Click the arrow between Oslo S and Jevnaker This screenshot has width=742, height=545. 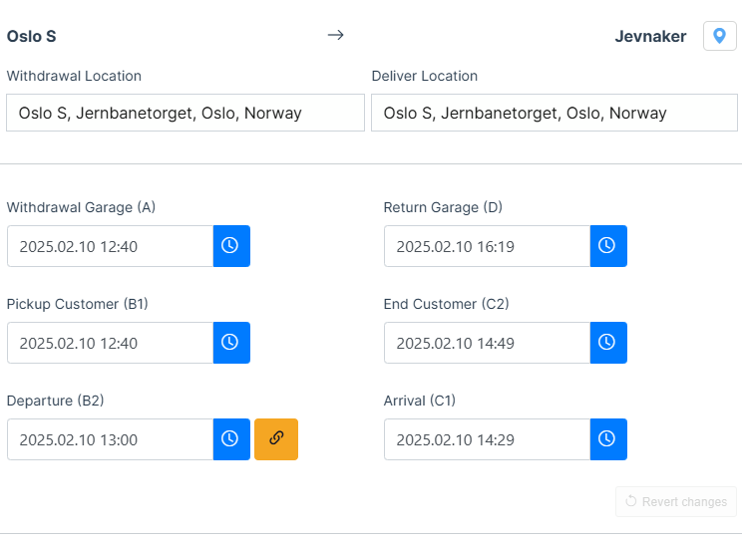click(x=336, y=36)
